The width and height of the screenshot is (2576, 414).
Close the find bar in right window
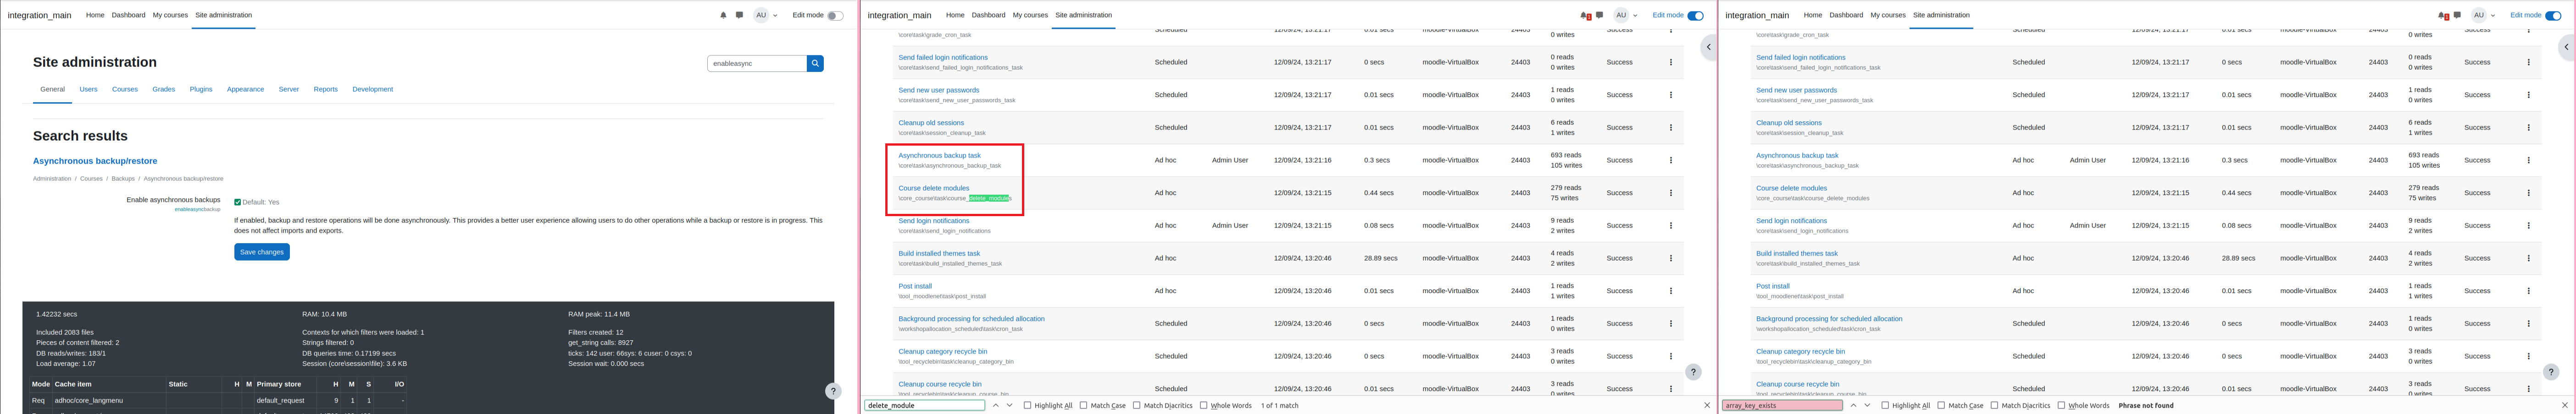2565,405
